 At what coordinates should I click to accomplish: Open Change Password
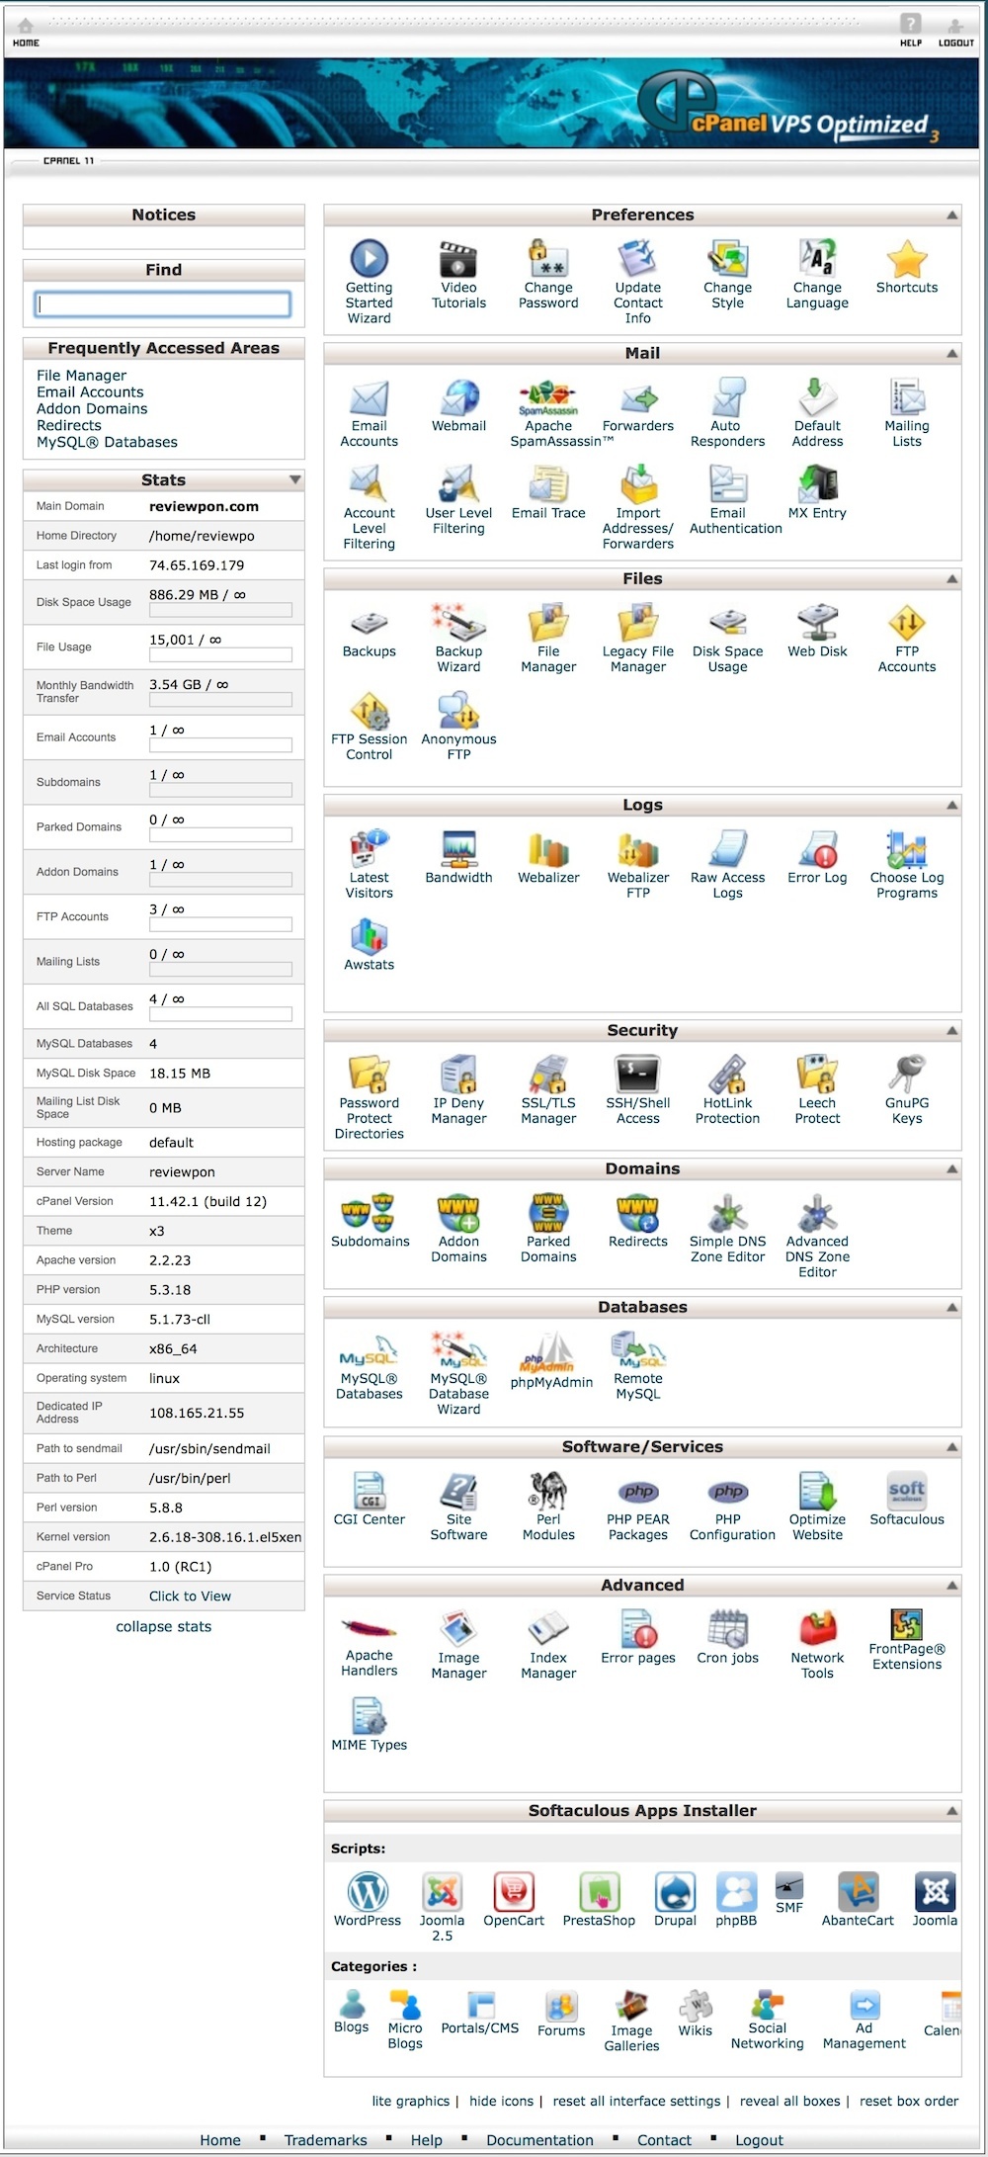pos(548,259)
